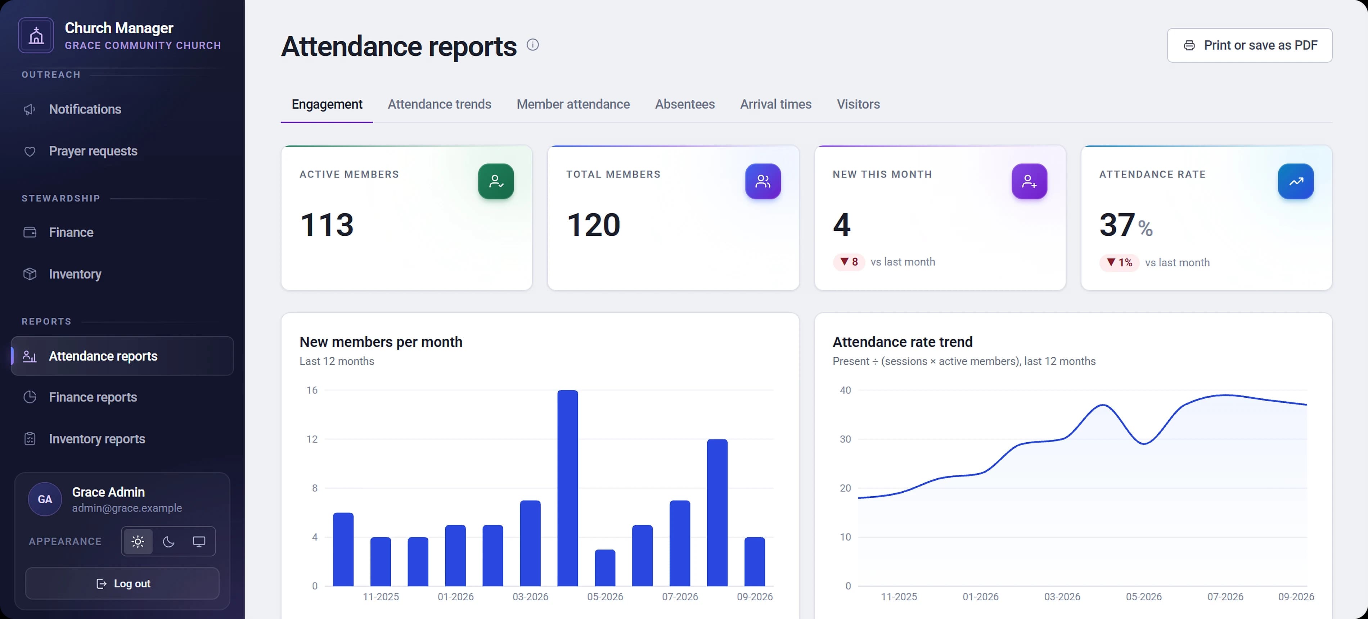Viewport: 1368px width, 619px height.
Task: Choose system appearance monitor toggle
Action: click(x=199, y=542)
